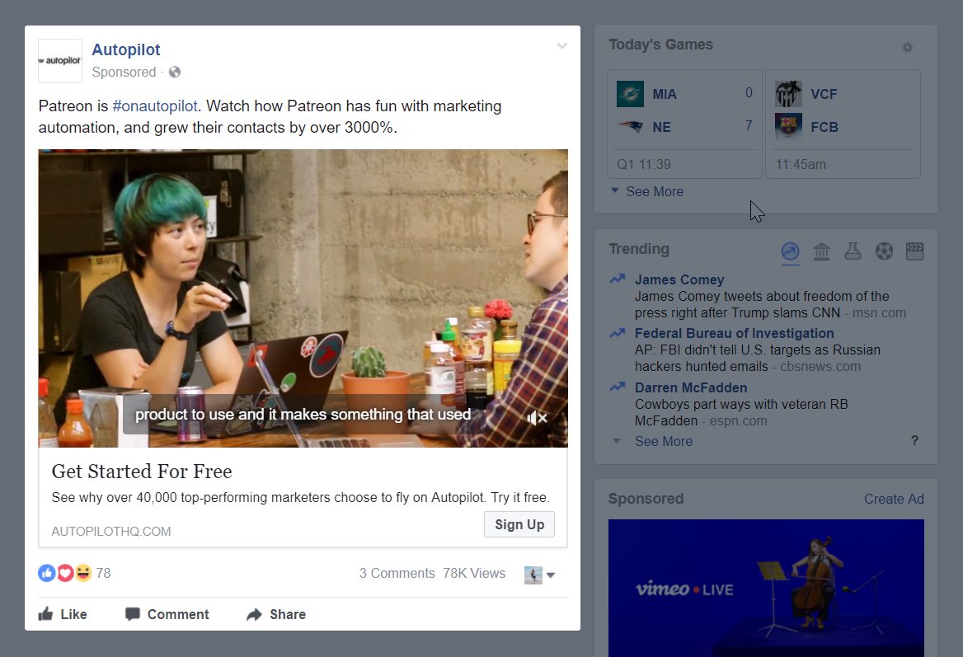Like the Autopilot post
This screenshot has width=963, height=657.
(x=63, y=615)
